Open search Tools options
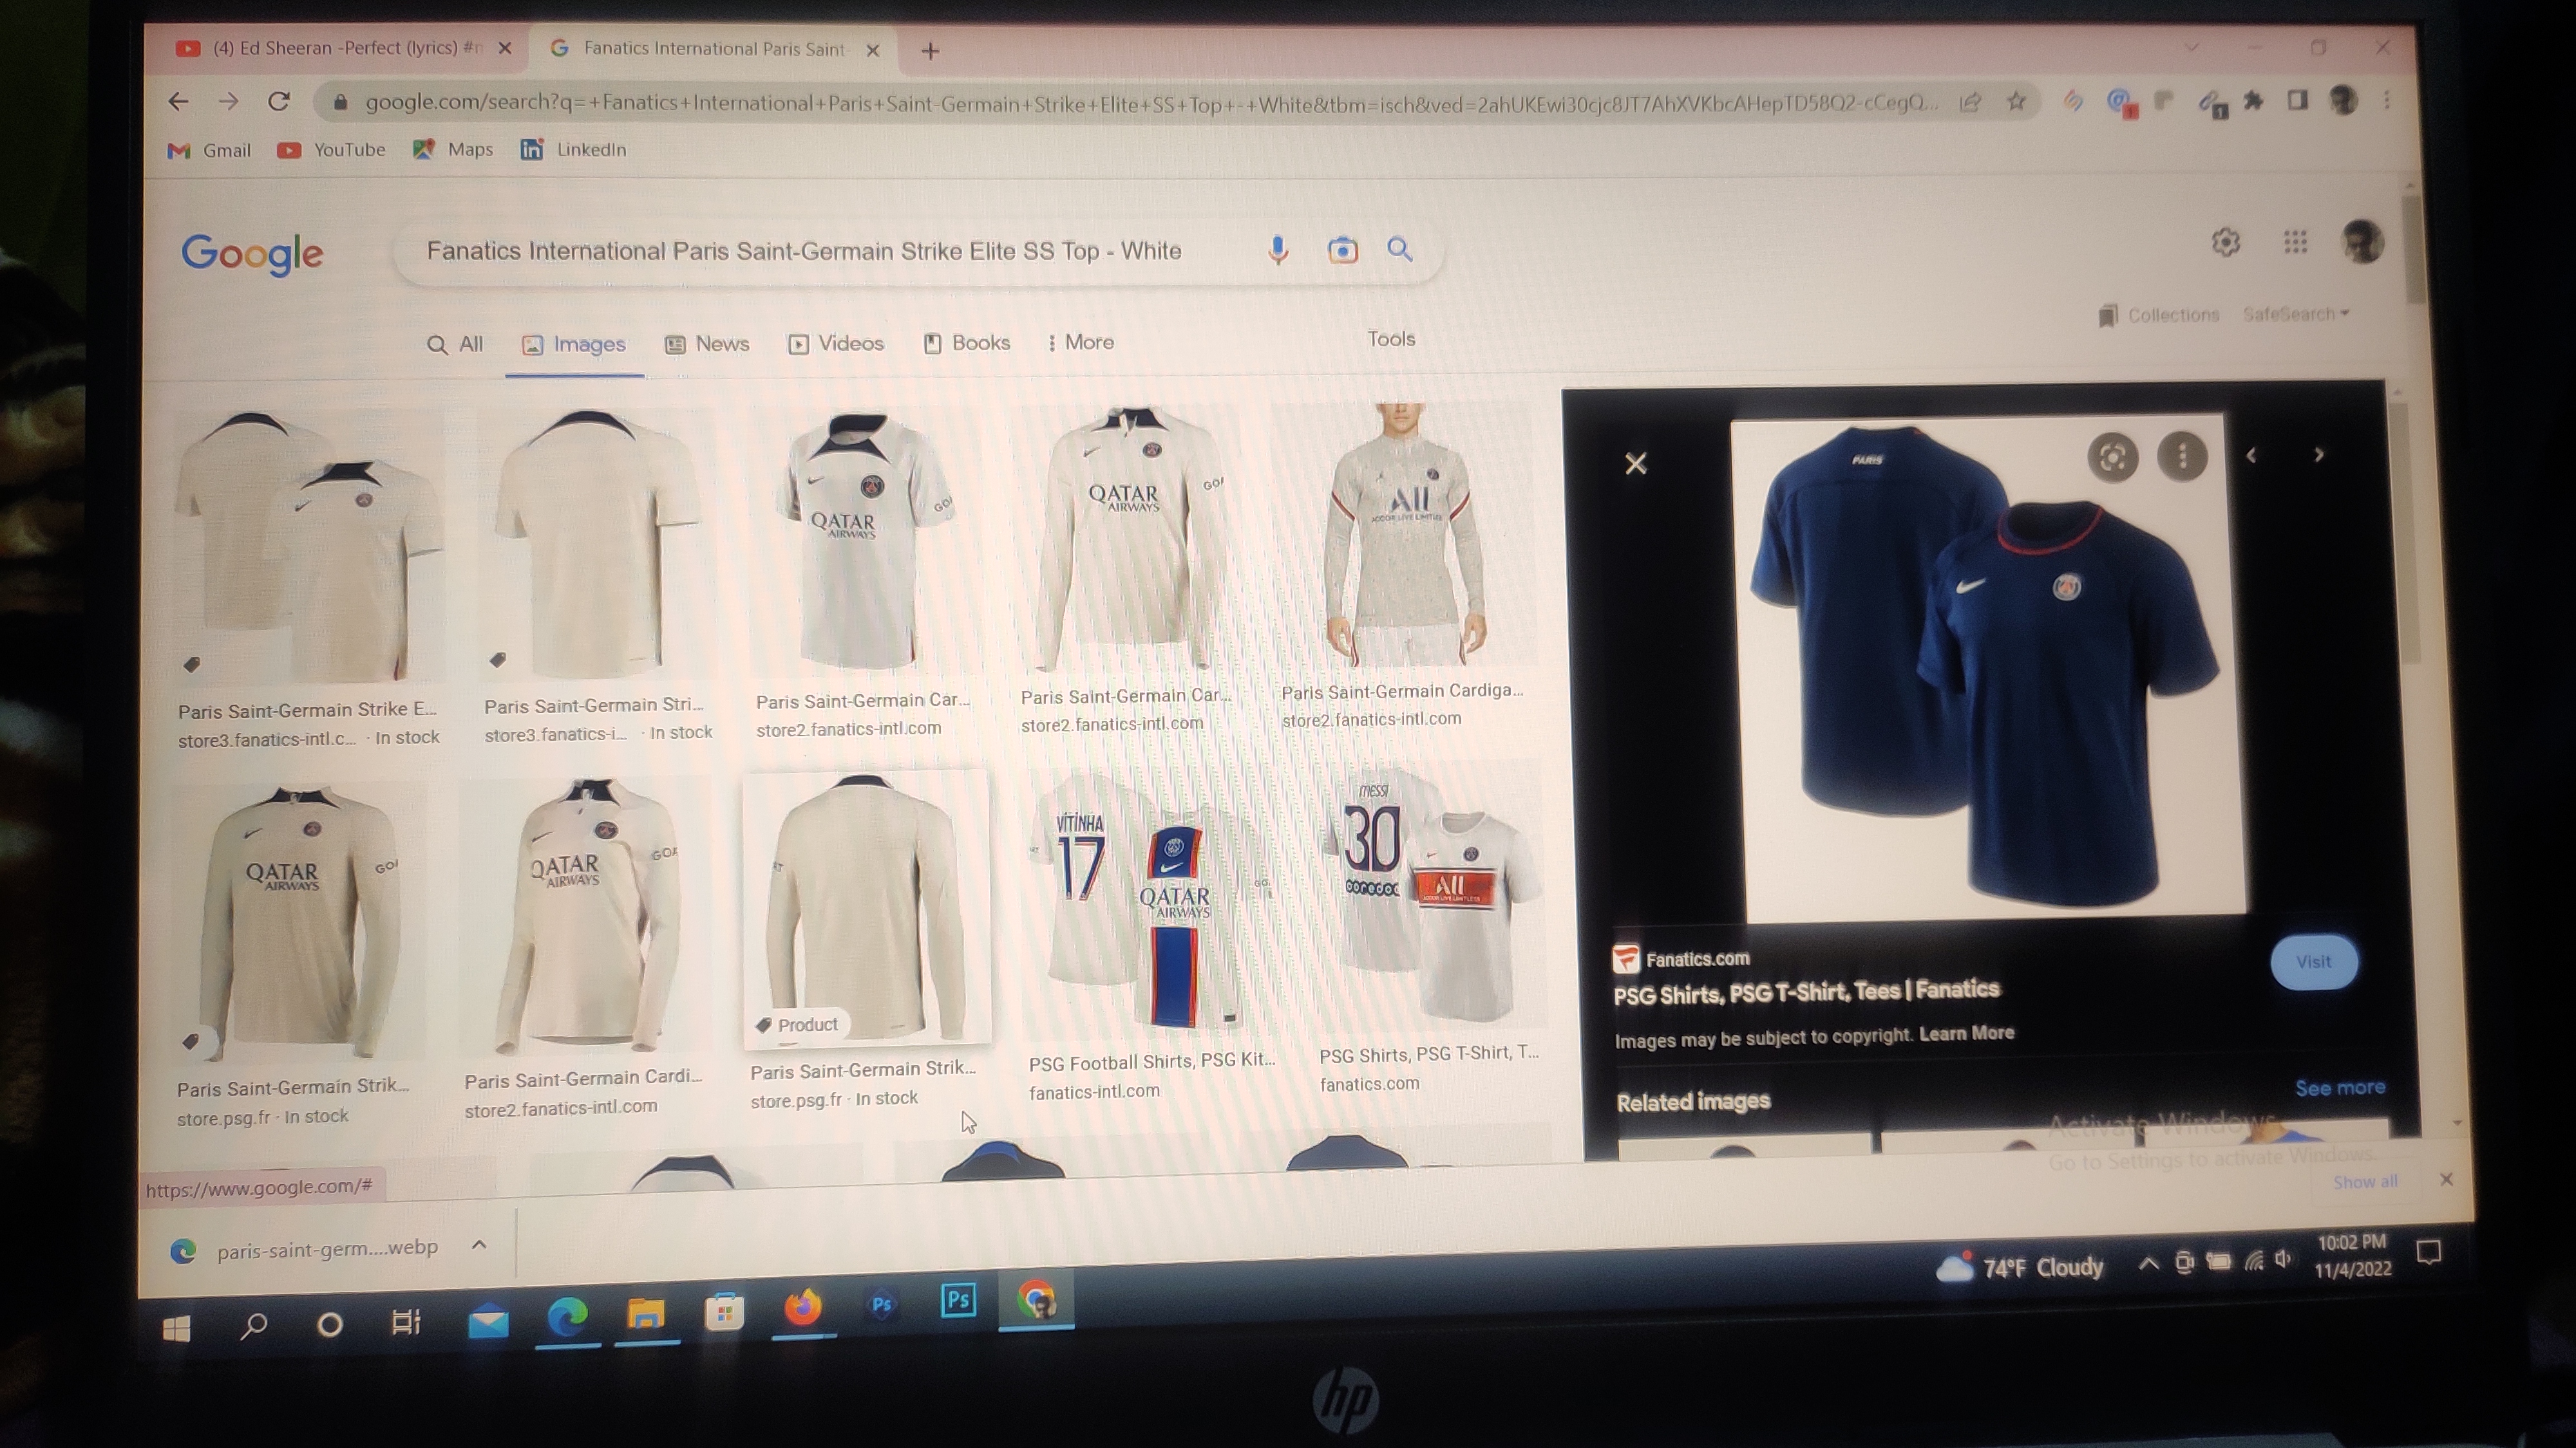 1391,339
